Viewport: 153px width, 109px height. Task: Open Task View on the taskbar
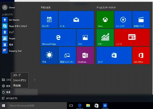pos(71,106)
